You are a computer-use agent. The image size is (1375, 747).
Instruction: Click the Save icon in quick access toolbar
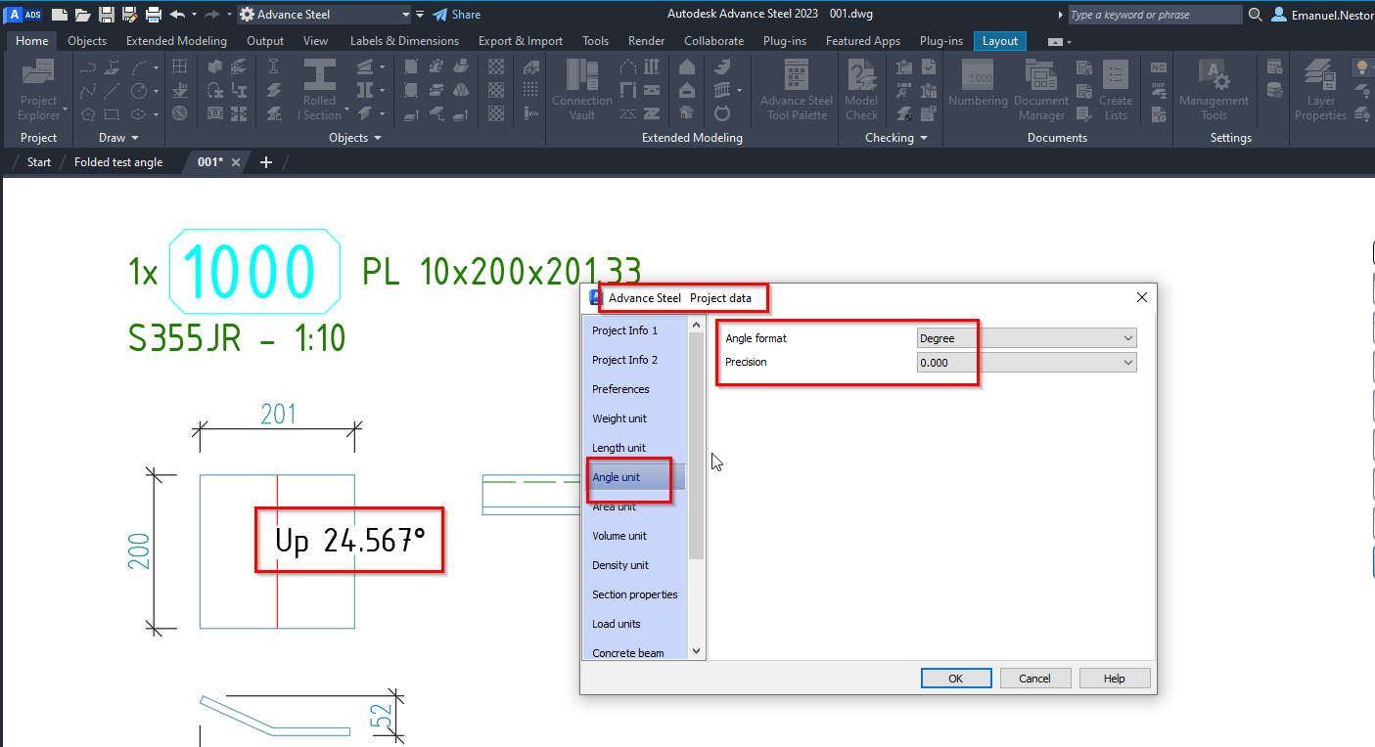click(107, 15)
